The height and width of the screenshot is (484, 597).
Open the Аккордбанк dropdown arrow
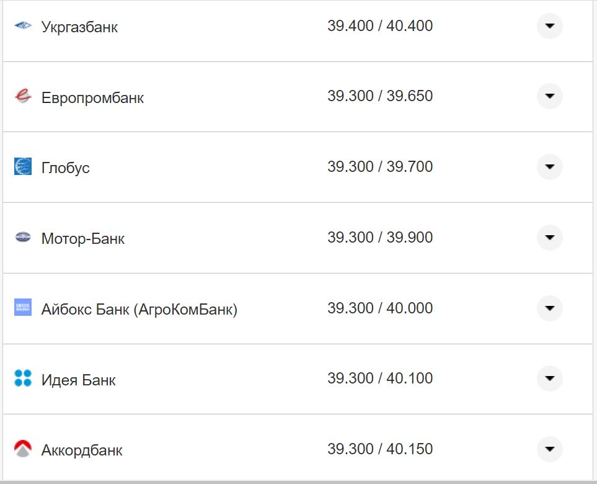[549, 449]
